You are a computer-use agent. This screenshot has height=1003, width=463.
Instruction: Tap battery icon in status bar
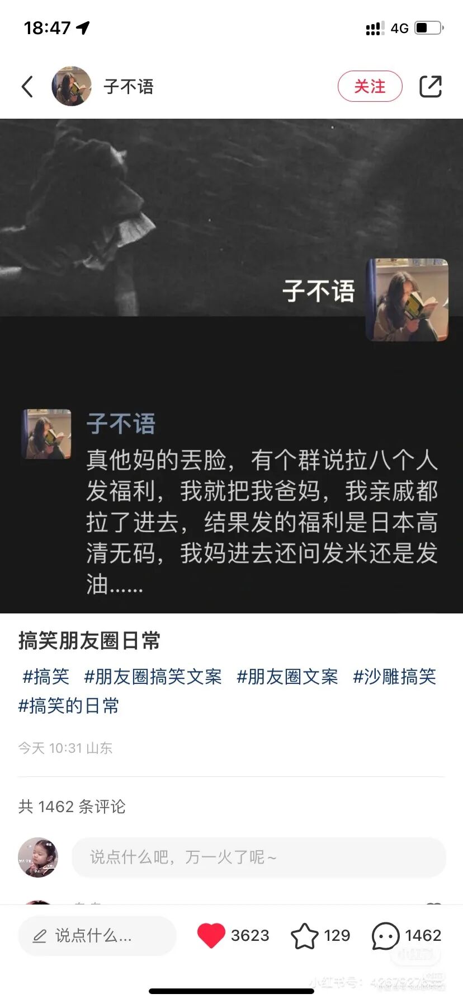(x=429, y=27)
